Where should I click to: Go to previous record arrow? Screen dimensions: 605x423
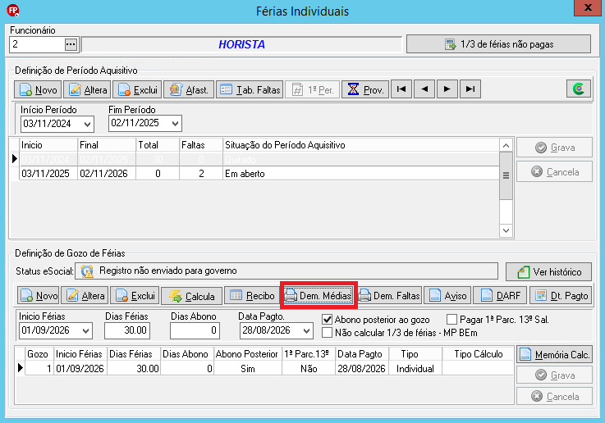pyautogui.click(x=424, y=89)
